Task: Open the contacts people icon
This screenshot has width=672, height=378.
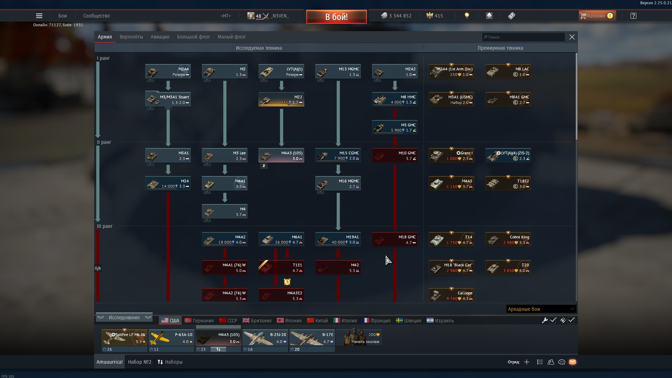Action: (551, 362)
